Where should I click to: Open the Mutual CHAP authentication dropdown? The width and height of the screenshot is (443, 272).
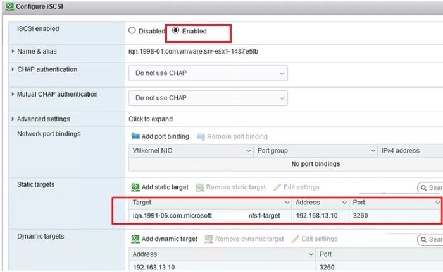pos(208,98)
